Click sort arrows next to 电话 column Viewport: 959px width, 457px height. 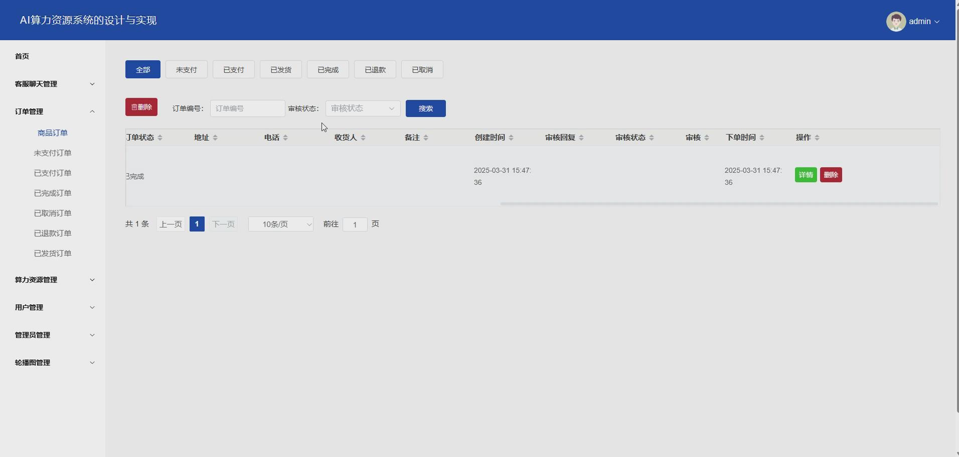[286, 137]
